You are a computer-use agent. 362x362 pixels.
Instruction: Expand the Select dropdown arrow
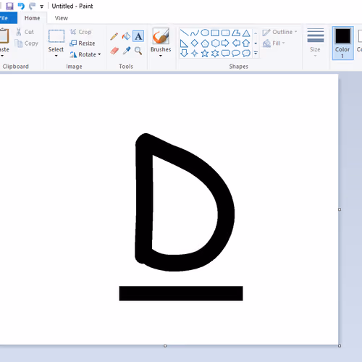(56, 56)
